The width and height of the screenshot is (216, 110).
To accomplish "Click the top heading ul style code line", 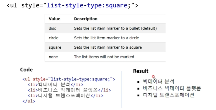I will 72,6.
